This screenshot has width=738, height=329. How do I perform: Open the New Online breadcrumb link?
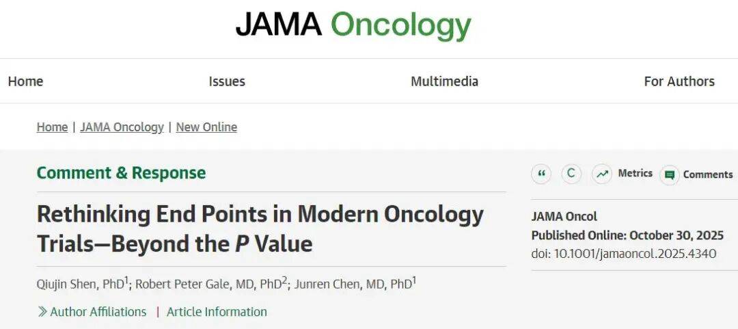coord(206,127)
